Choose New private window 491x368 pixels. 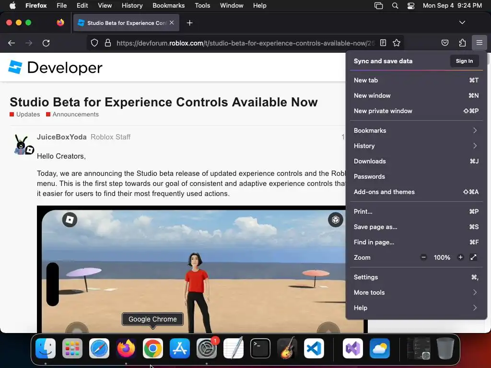coord(416,111)
